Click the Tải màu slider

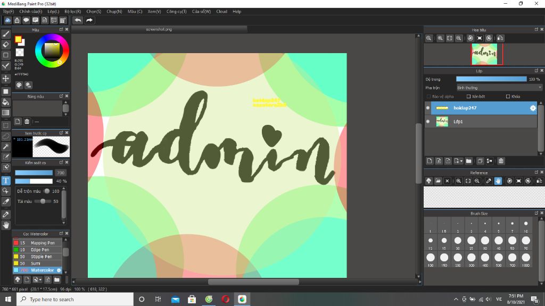coord(43,201)
